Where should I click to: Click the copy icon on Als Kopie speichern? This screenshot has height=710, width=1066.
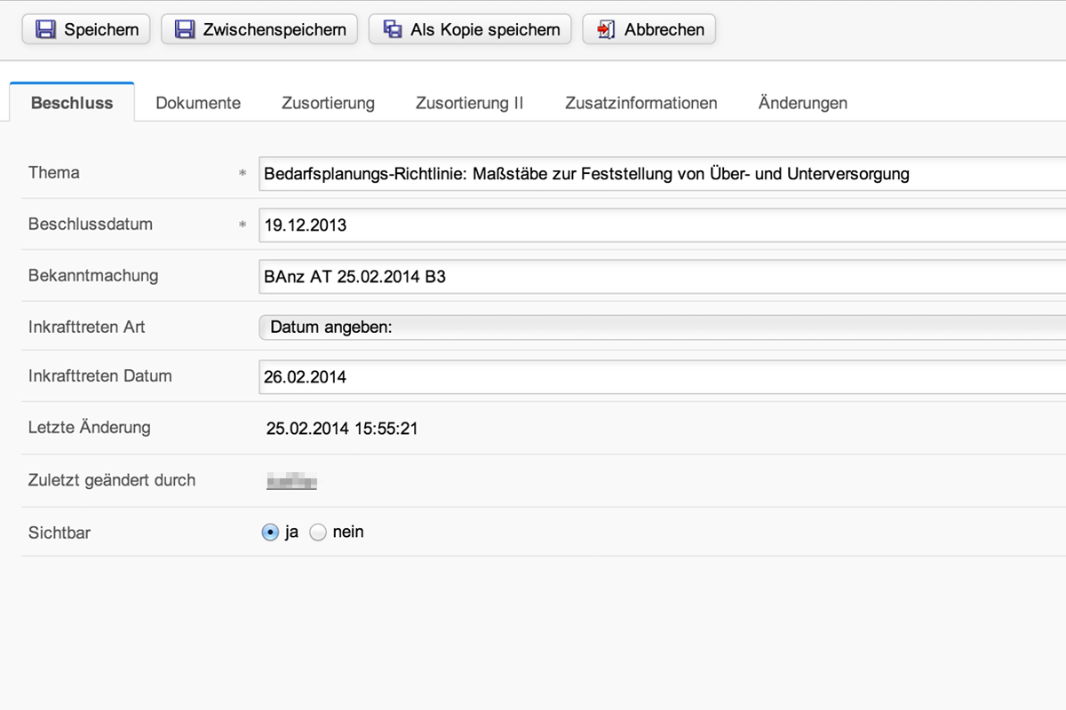tap(393, 29)
